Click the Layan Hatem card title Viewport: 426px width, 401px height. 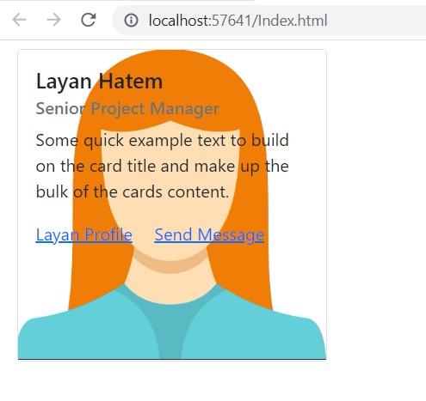coord(99,82)
